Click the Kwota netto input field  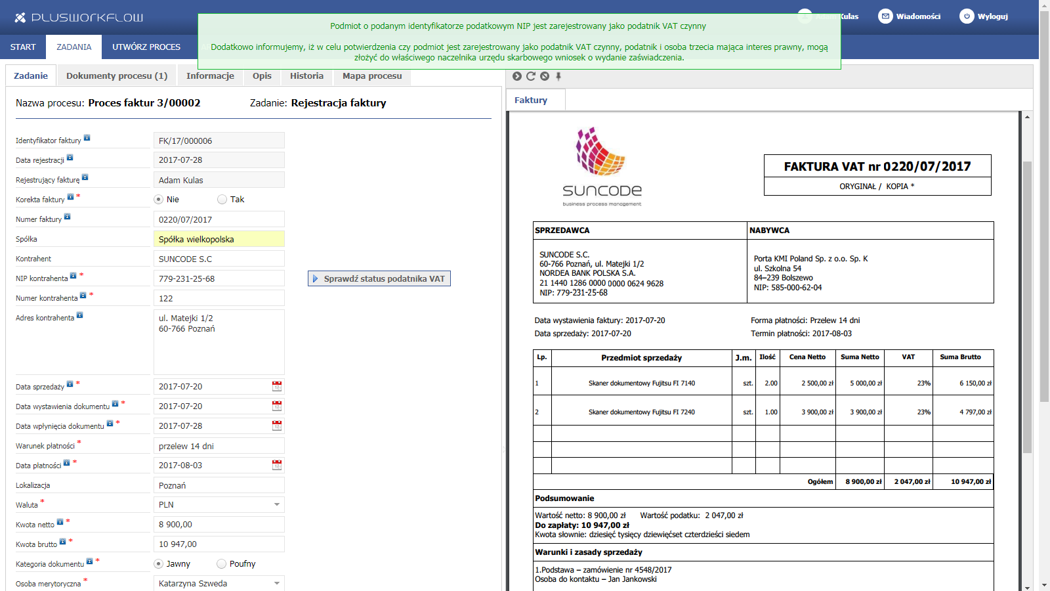tap(219, 525)
